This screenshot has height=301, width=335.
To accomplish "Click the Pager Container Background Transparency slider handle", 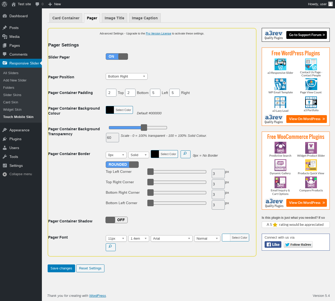I will tap(144, 127).
